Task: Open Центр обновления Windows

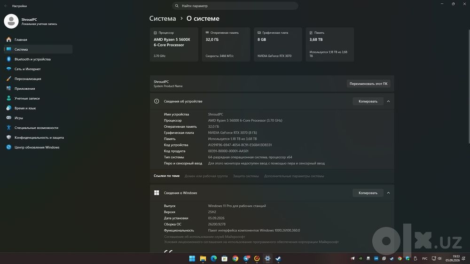Action: (x=38, y=147)
